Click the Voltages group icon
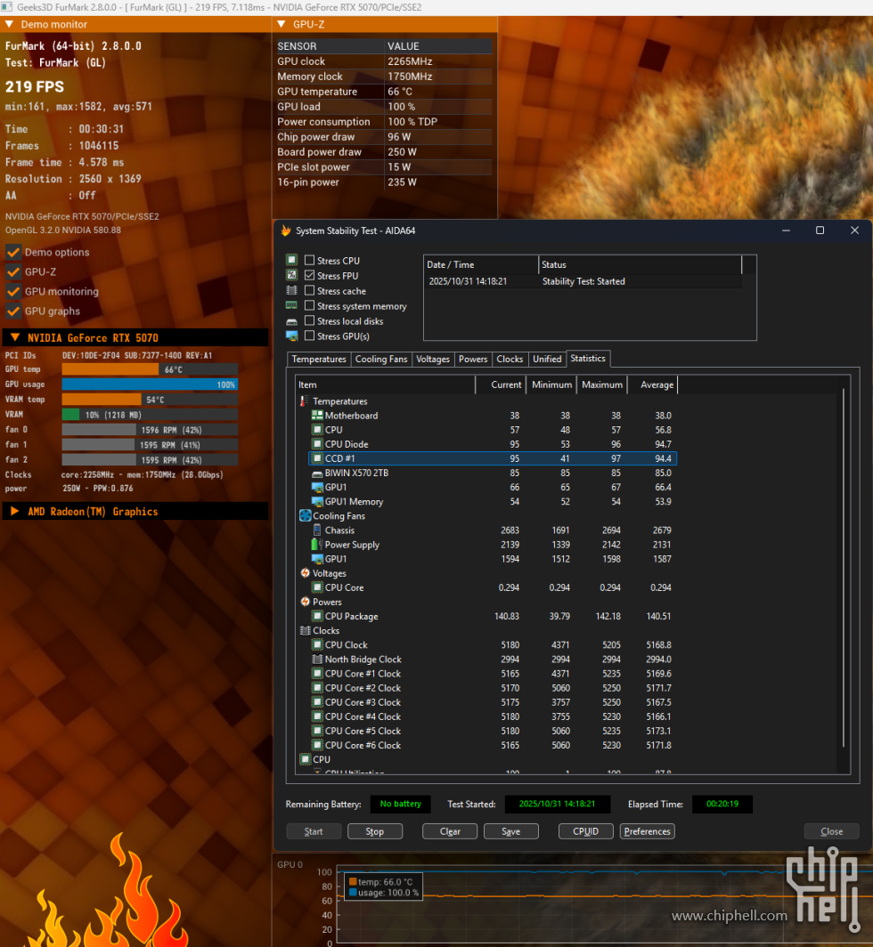Image resolution: width=873 pixels, height=947 pixels. coord(306,573)
